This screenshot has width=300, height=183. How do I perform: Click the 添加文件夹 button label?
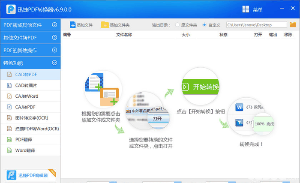(120, 25)
